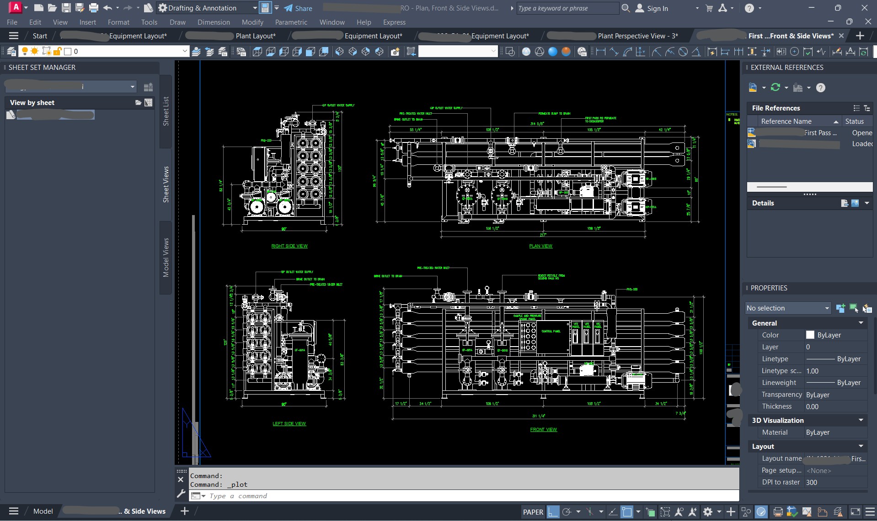Collapse the 3D Visualization section
Image resolution: width=877 pixels, height=521 pixels.
861,420
